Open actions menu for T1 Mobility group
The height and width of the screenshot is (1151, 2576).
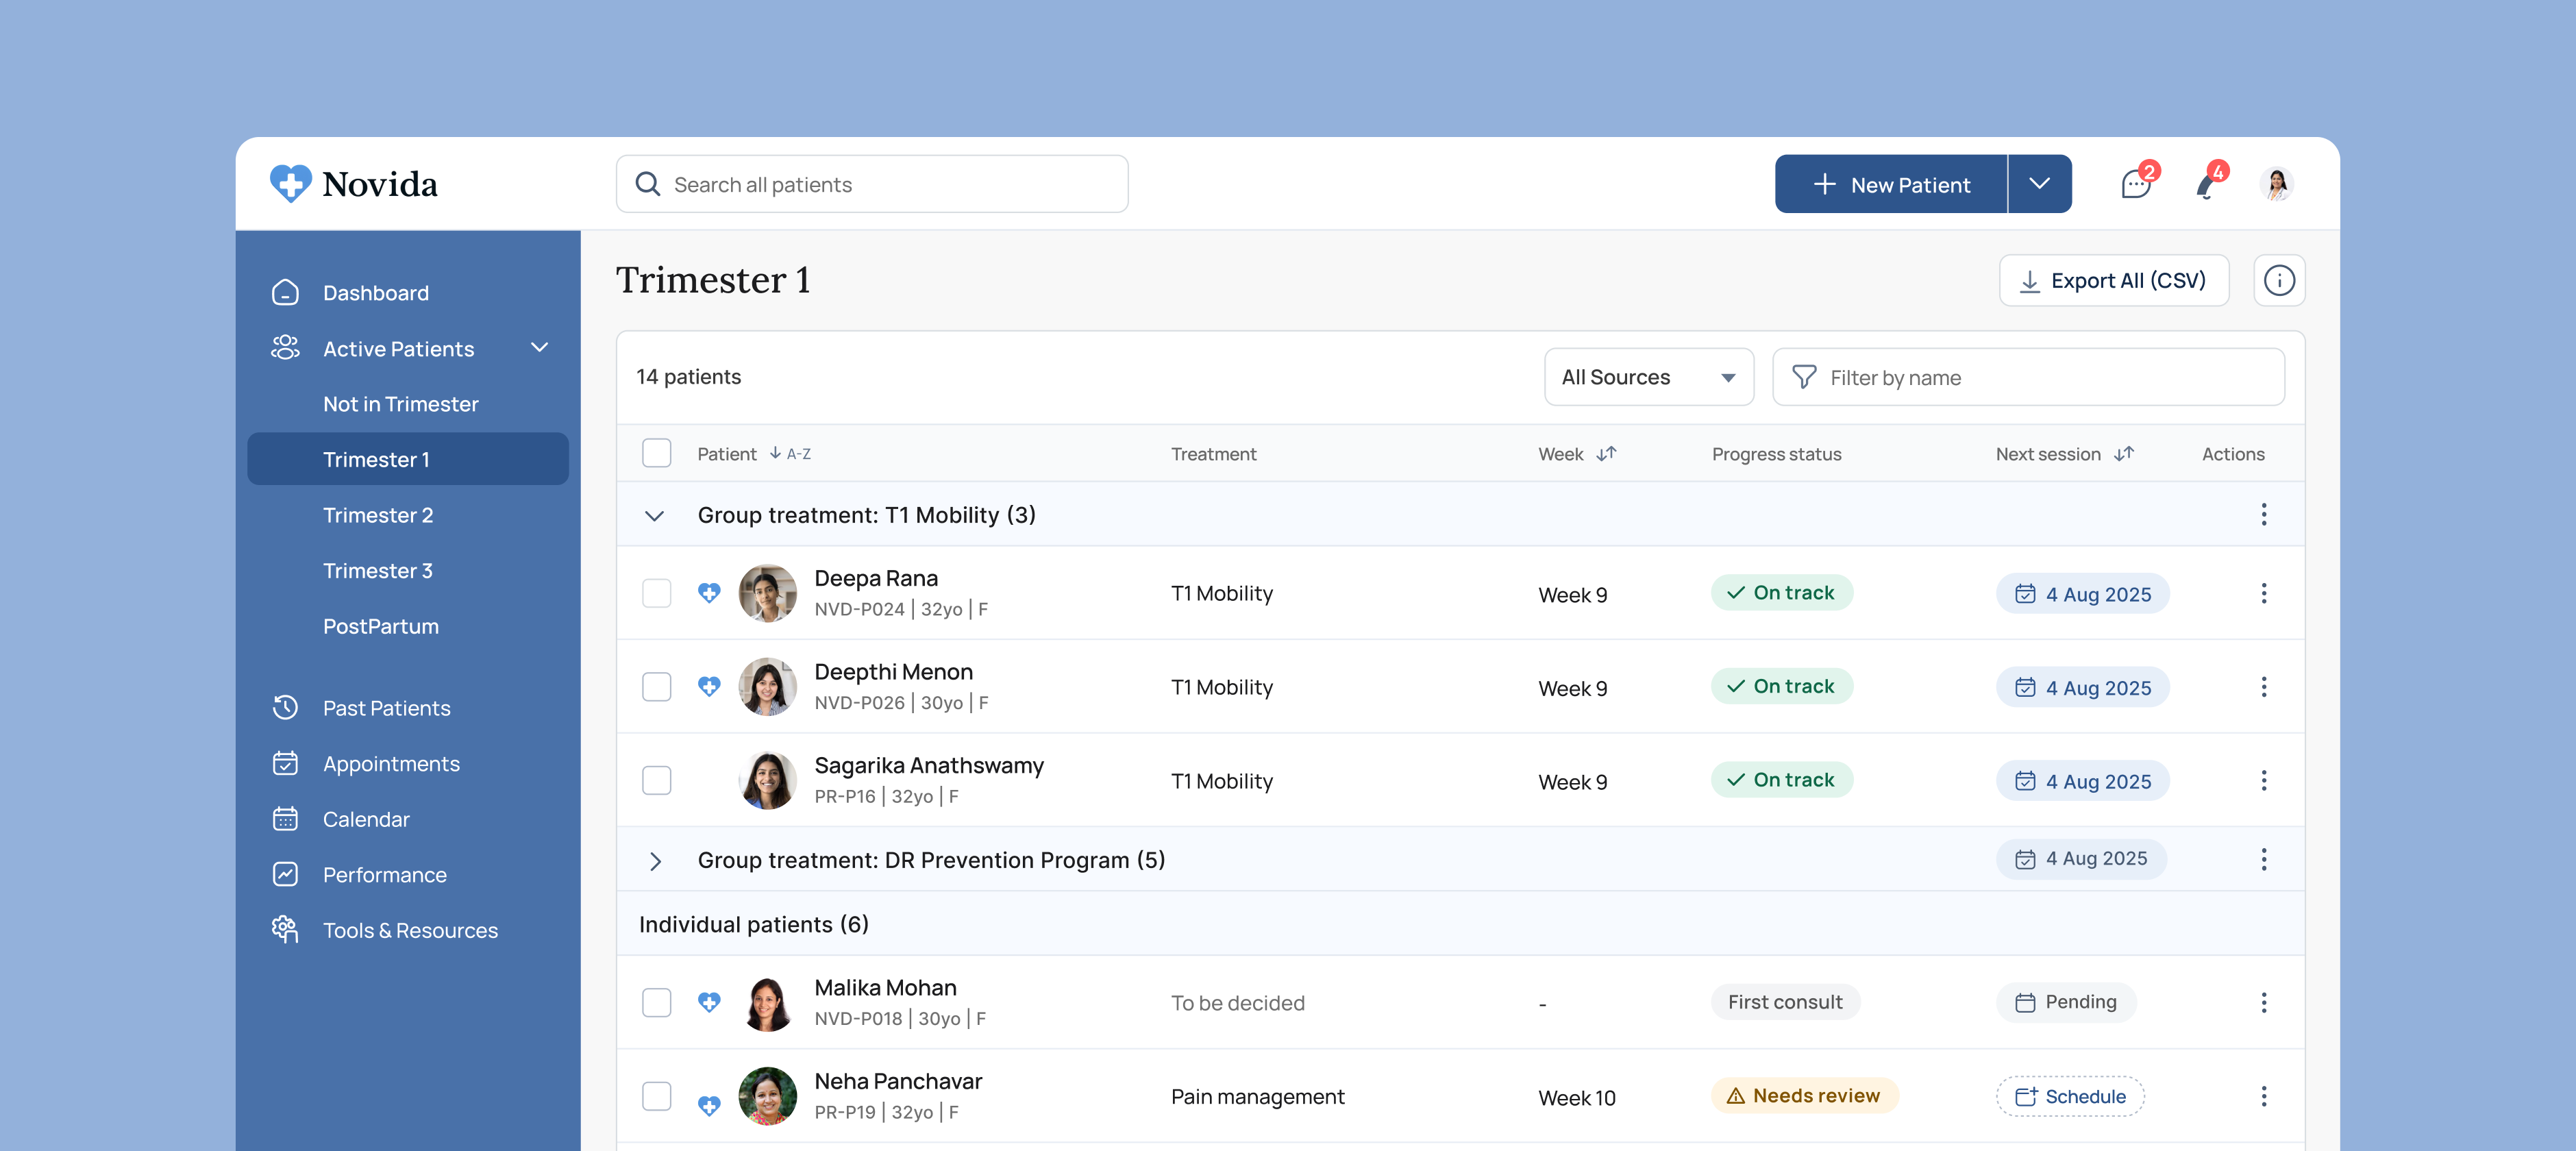(x=2263, y=515)
